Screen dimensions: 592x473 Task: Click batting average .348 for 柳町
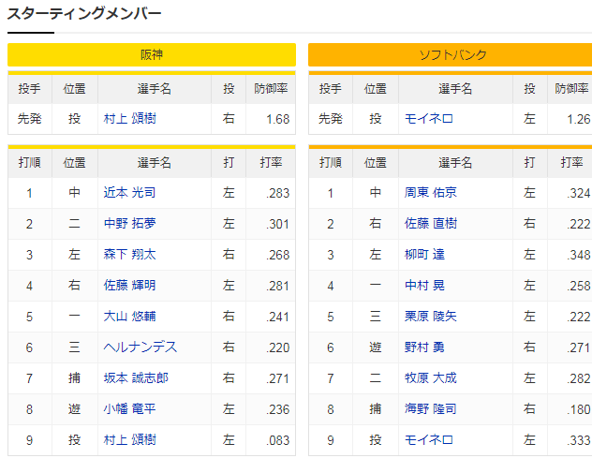pyautogui.click(x=579, y=255)
